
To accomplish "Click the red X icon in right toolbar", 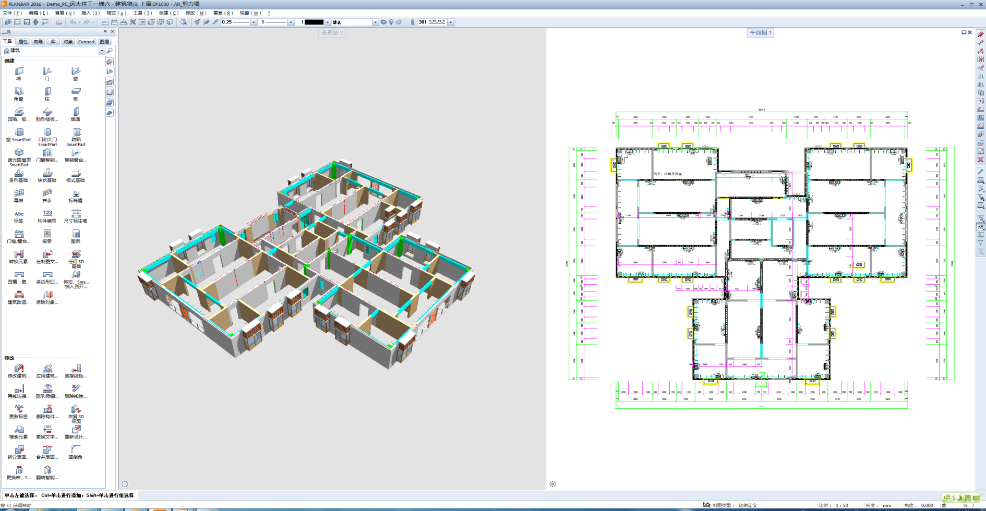I will [x=980, y=160].
